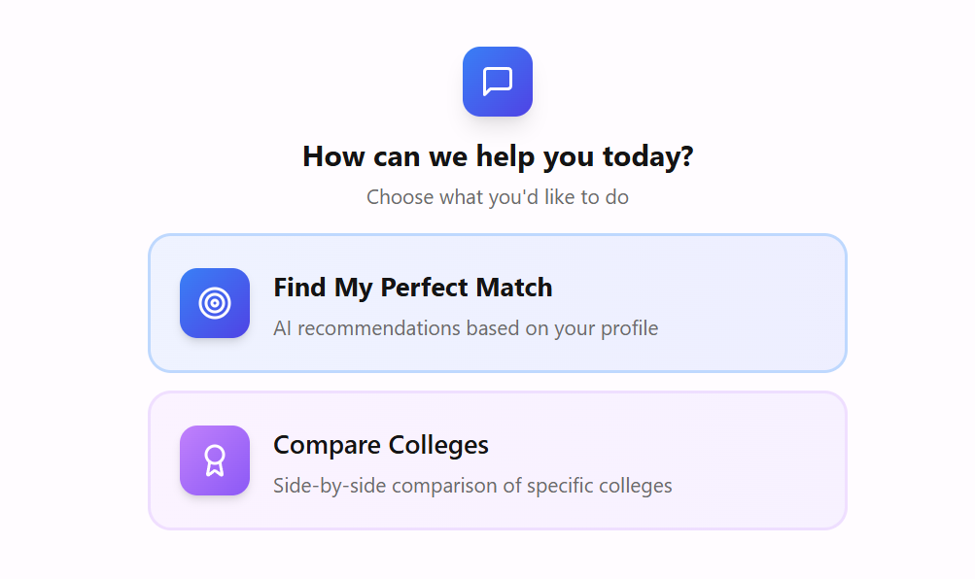Click "AI recommendations based on your profile" text
This screenshot has height=579, width=975.
point(466,328)
